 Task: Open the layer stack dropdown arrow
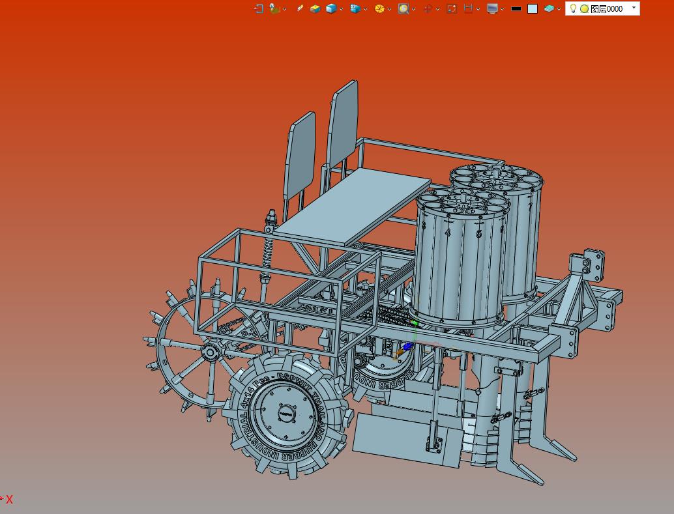point(559,9)
